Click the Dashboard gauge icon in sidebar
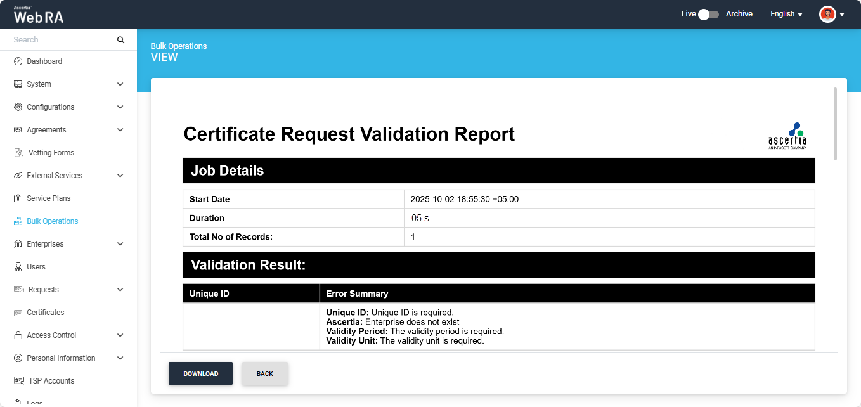Screen dimensions: 861x407 pos(18,61)
